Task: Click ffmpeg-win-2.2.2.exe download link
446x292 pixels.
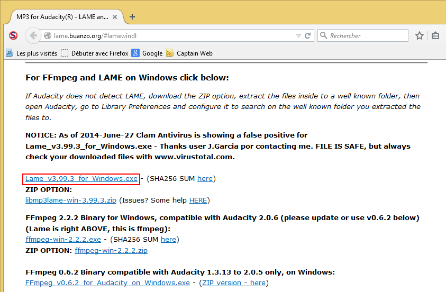Action: [x=63, y=239]
